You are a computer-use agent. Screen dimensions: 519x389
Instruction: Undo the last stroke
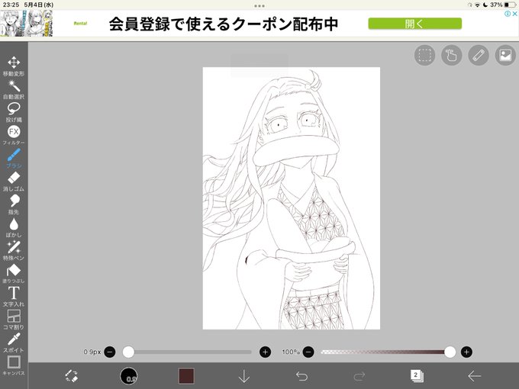point(301,376)
